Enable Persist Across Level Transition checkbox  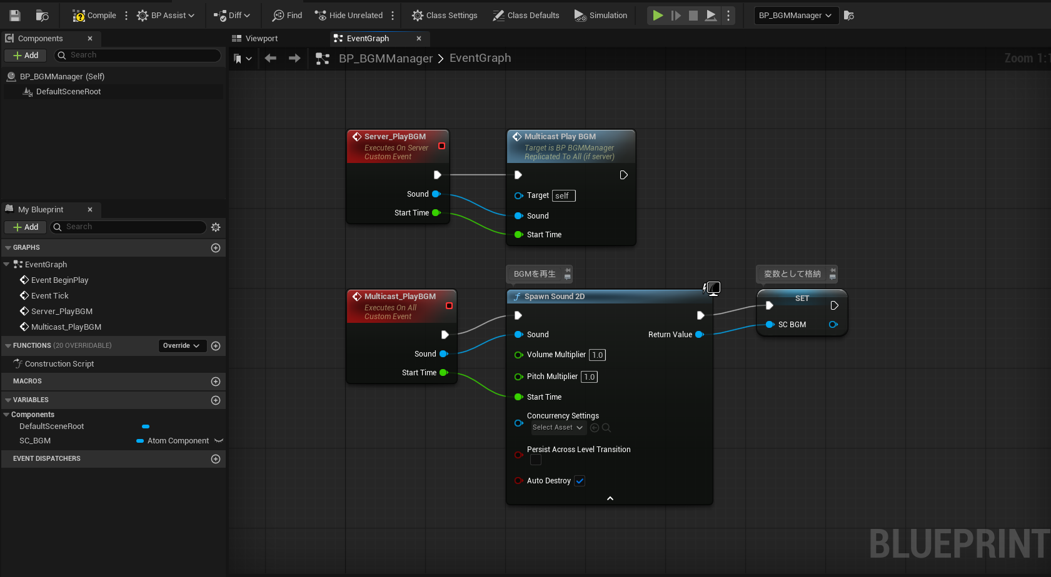point(536,460)
